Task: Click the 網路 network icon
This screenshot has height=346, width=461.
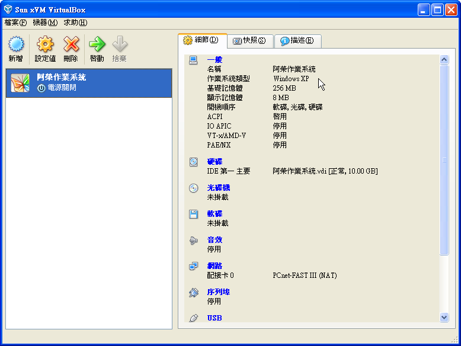Action: [193, 266]
